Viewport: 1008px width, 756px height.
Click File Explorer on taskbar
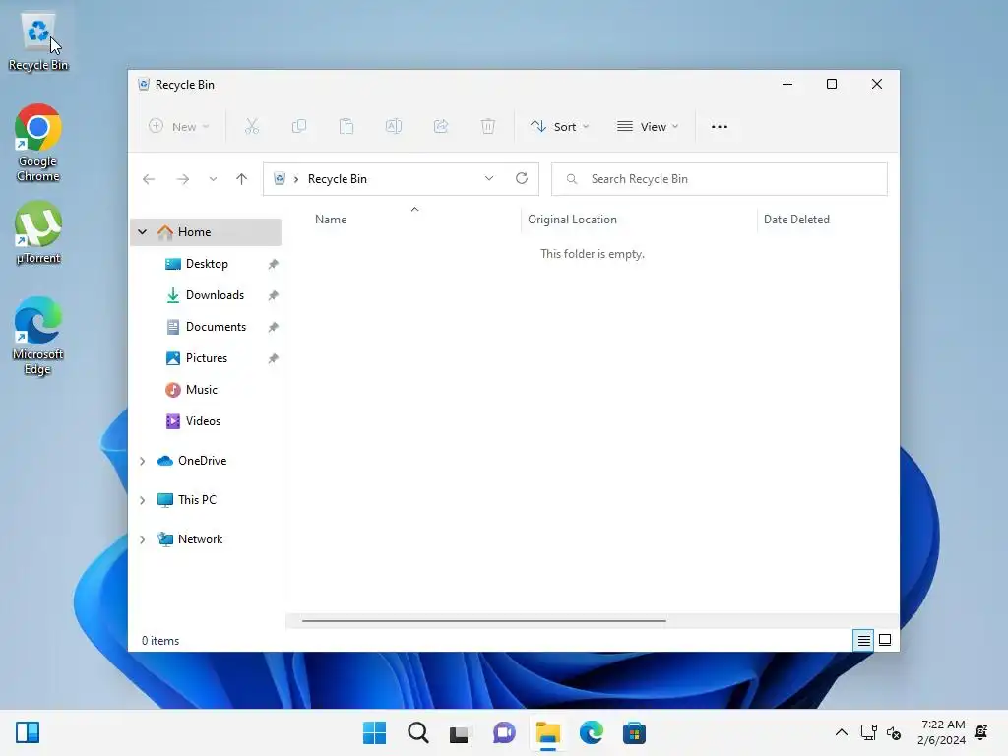547,732
